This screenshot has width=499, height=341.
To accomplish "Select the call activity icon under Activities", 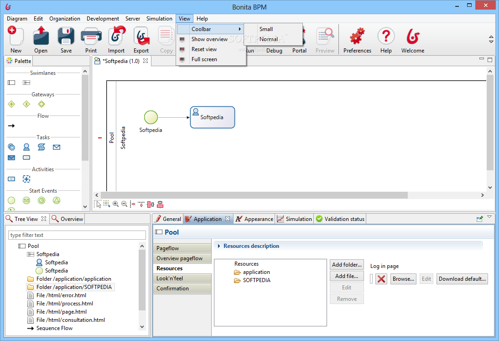I will coord(11,179).
